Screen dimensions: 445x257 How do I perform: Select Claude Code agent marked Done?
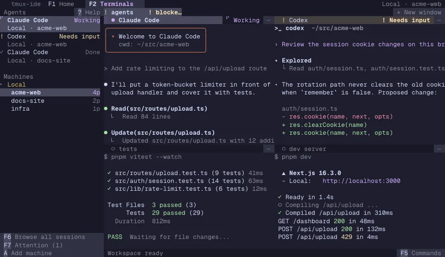50,56
